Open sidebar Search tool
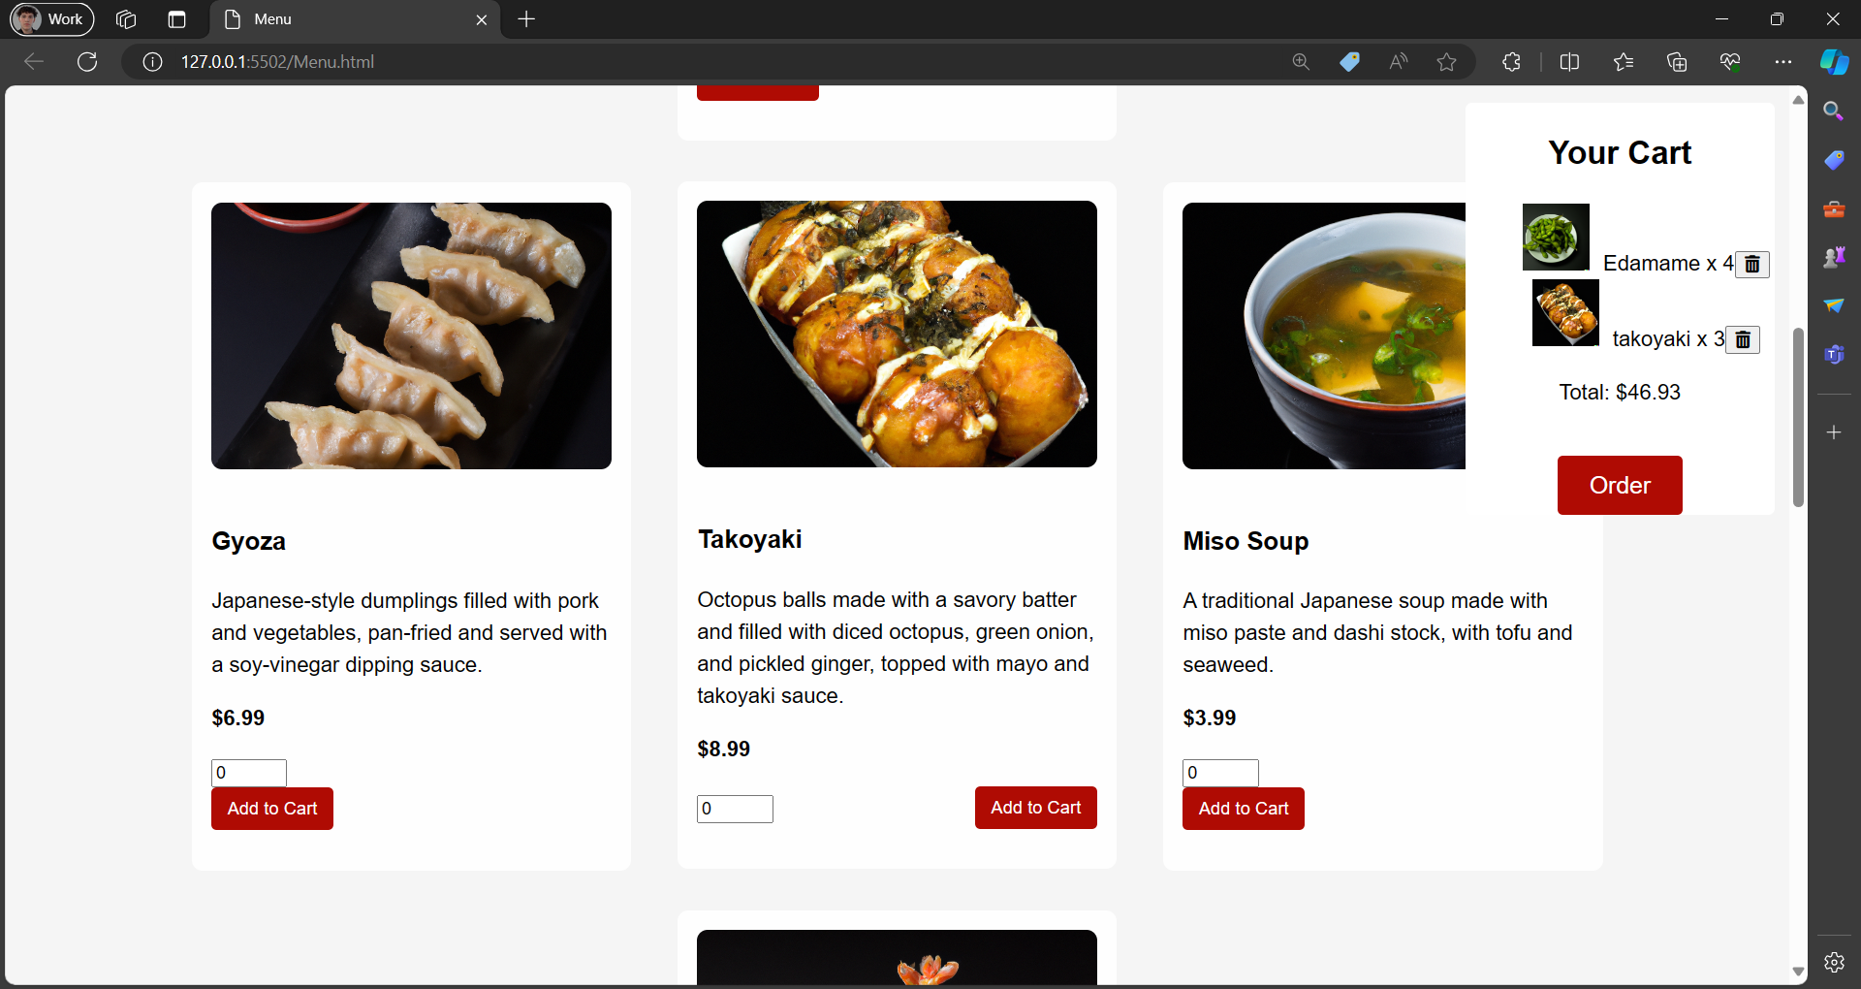1861x989 pixels. coord(1834,112)
